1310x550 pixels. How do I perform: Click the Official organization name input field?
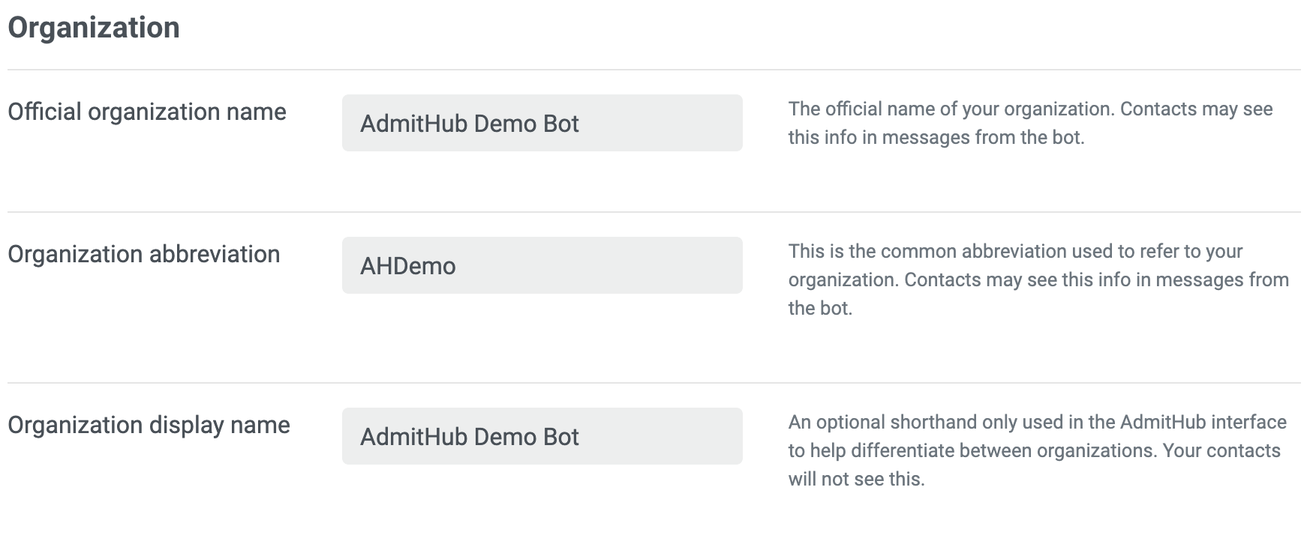click(x=542, y=123)
